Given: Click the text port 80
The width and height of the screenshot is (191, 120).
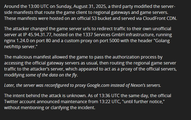Looking at the screenshot, I should click(x=43, y=41).
